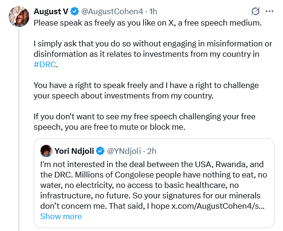This screenshot has width=283, height=231.
Task: Click the 2h timestamp in quoted post
Action: [x=151, y=151]
